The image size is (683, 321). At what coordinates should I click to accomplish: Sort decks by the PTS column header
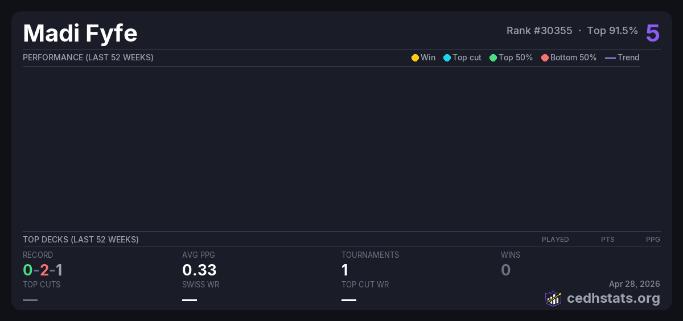click(x=607, y=240)
